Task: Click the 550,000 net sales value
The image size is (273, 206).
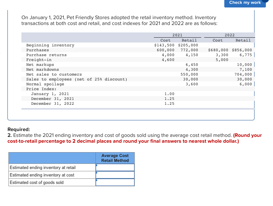Action: point(190,75)
